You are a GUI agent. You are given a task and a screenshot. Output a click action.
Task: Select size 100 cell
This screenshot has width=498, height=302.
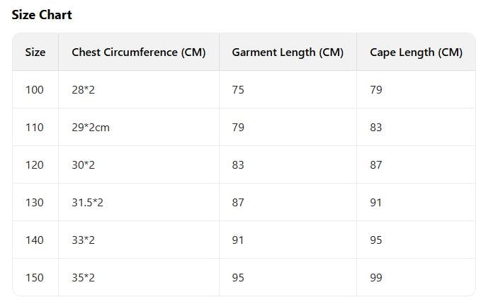pos(35,90)
